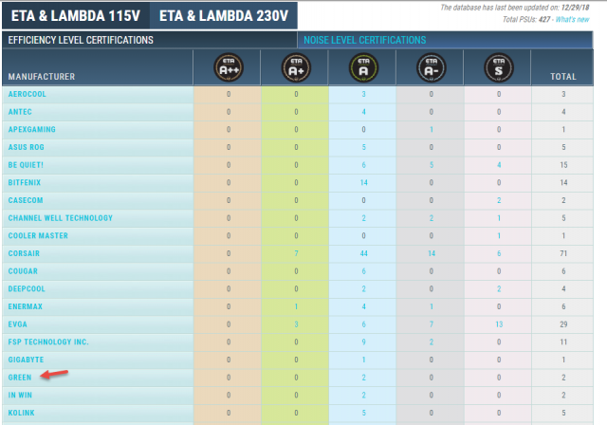Click the ETA S badge icon
The width and height of the screenshot is (607, 425).
(x=498, y=65)
